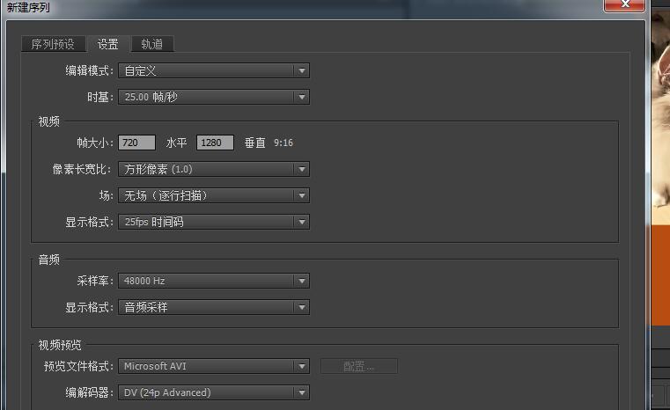The image size is (670, 410).
Task: Open the 场 dropdown showing 无场（逐行扫描）
Action: pos(214,195)
